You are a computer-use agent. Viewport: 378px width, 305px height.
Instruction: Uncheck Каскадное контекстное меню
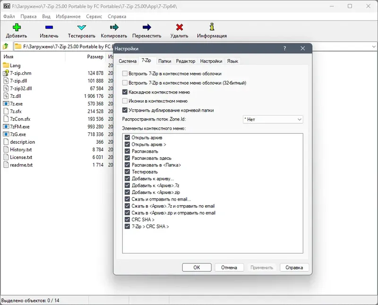pyautogui.click(x=125, y=92)
